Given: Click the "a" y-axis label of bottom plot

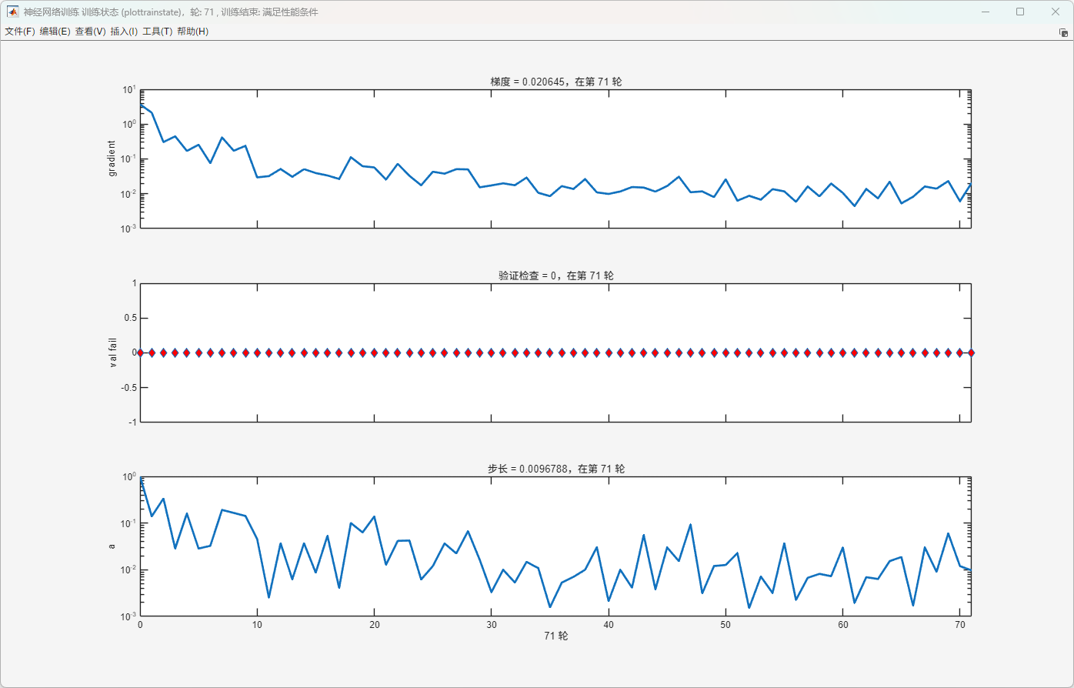Looking at the screenshot, I should point(112,546).
